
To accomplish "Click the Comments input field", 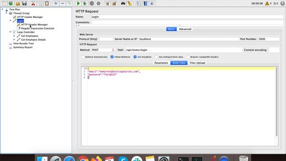I will click(187, 22).
